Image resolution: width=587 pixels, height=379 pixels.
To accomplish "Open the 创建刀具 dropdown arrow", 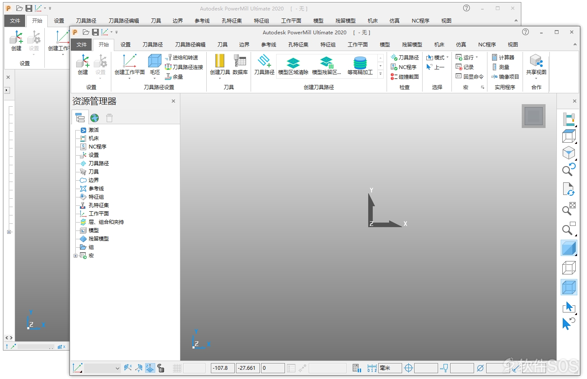I will [220, 78].
